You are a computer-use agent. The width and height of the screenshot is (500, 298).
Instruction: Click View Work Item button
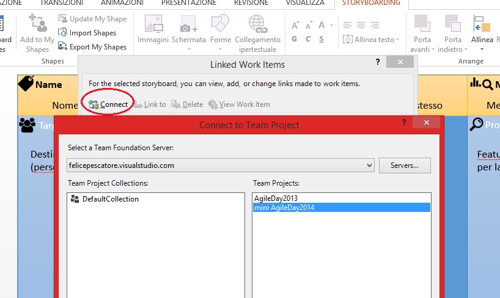[x=239, y=104]
